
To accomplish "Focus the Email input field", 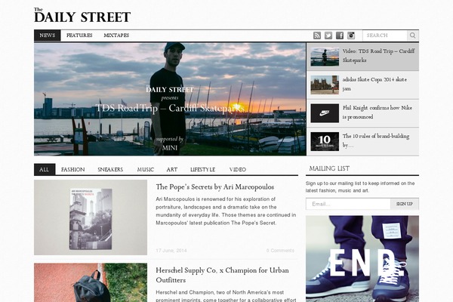I will point(348,204).
